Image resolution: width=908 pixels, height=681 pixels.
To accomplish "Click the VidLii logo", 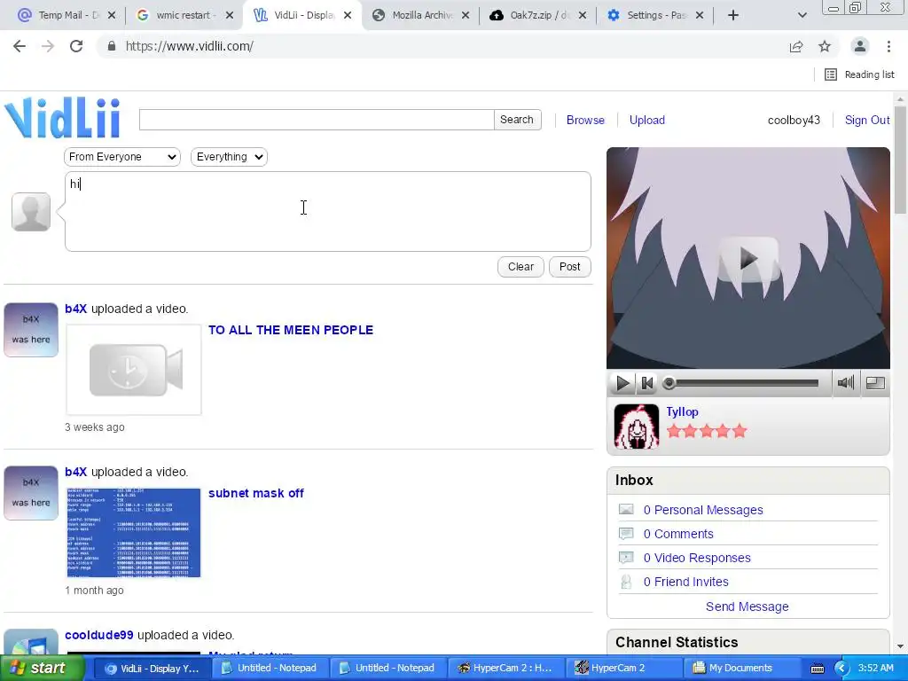I will (x=63, y=118).
